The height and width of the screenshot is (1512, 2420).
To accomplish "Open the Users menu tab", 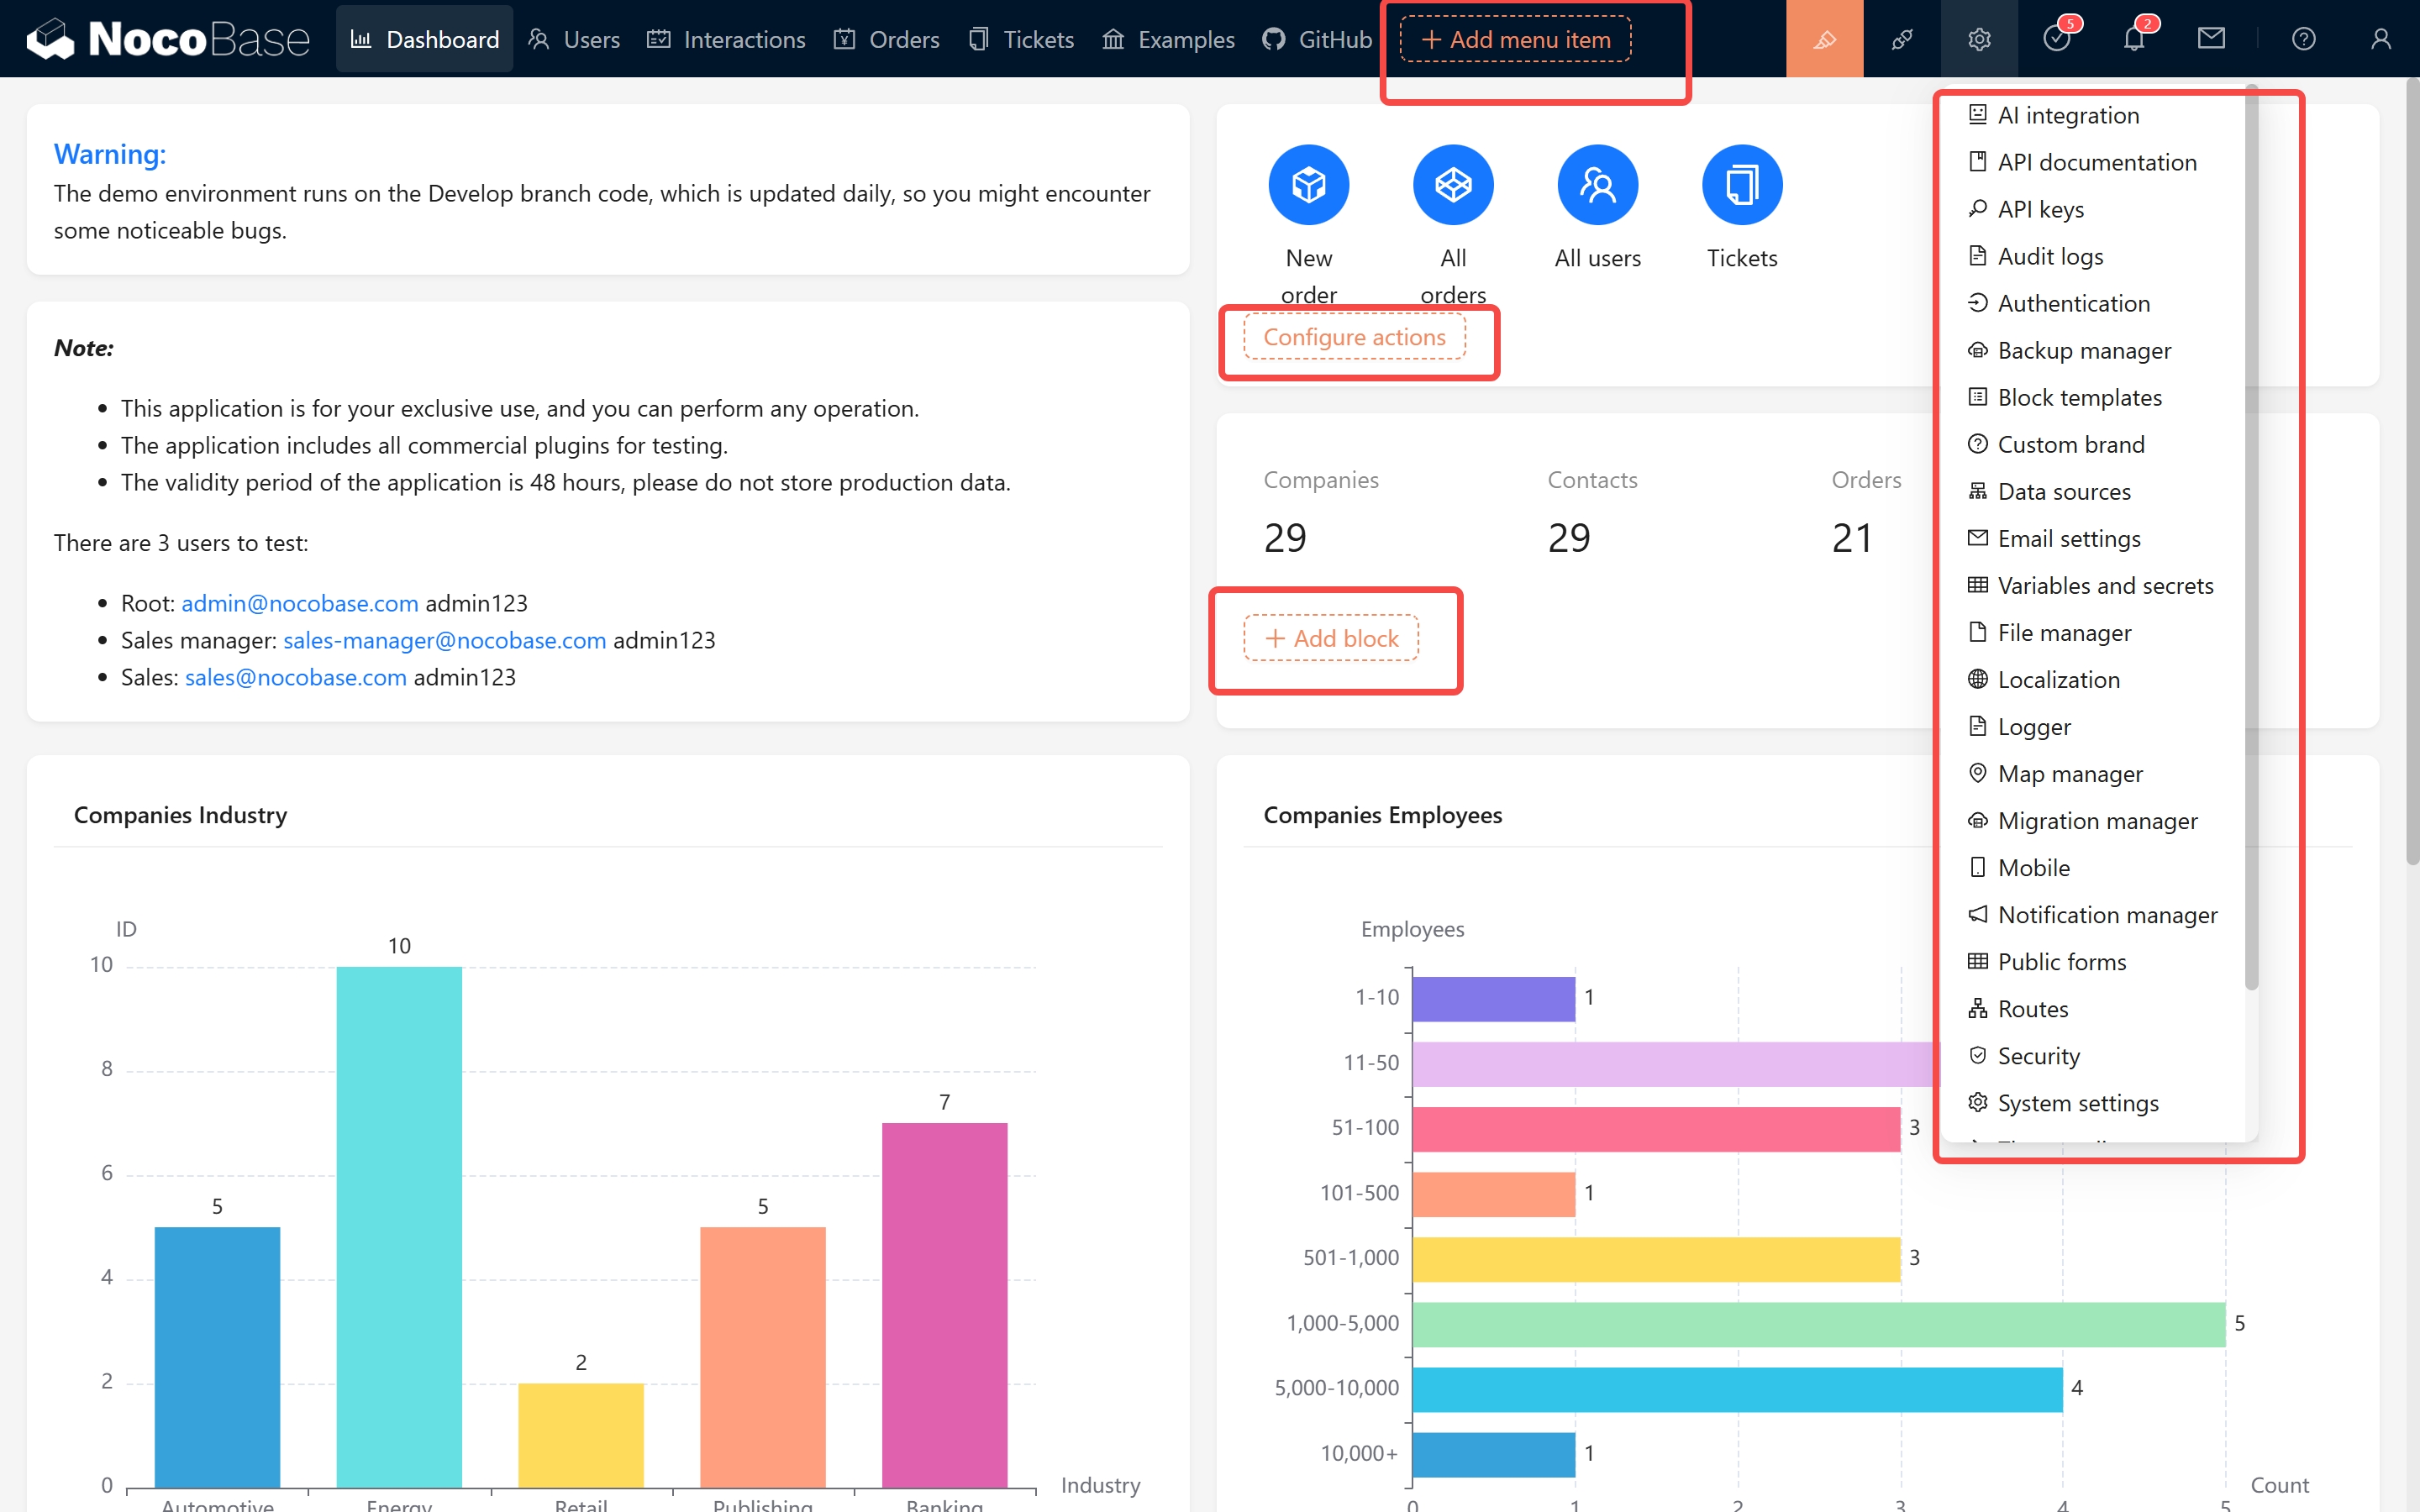I will pos(574,39).
